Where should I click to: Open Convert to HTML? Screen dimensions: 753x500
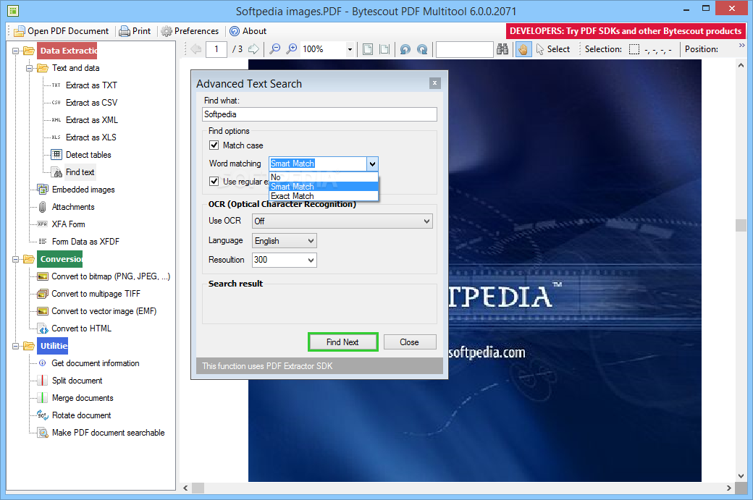[81, 329]
